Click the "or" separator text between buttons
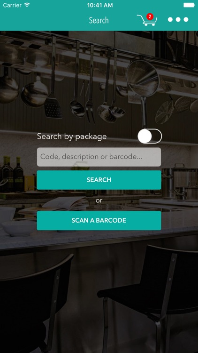198x353 pixels. [x=99, y=201]
